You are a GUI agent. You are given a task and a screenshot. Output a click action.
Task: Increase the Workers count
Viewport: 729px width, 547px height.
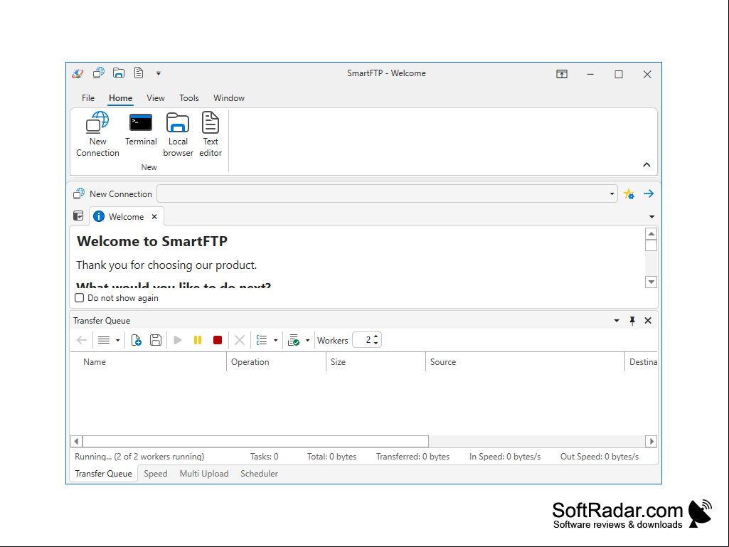point(376,336)
